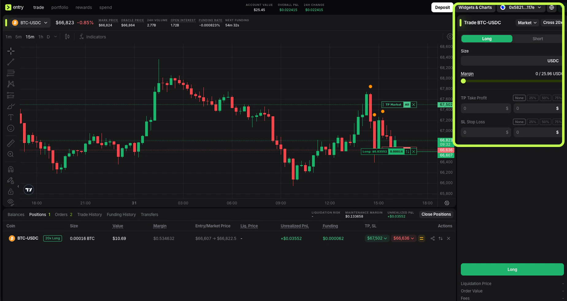Select the XABCD pattern tool
567x301 pixels.
click(11, 84)
